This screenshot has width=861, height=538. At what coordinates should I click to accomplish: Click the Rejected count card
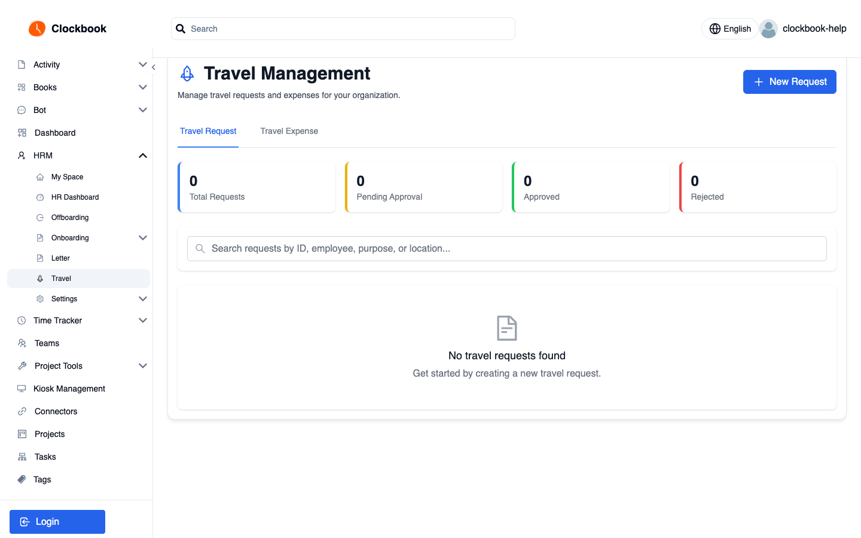click(x=758, y=187)
